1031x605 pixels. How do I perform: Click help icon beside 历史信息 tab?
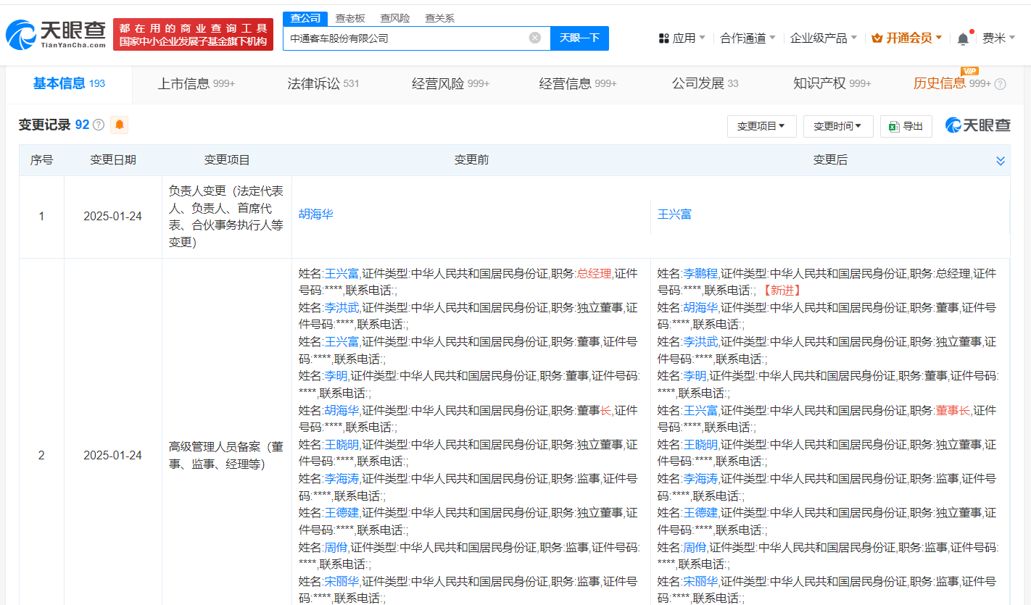(1000, 84)
